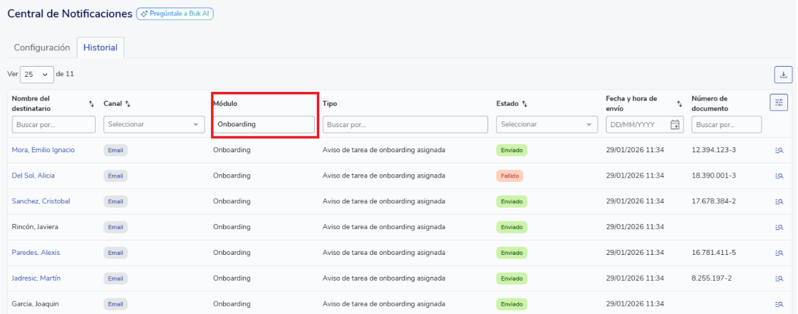Sort the Estado column
The width and height of the screenshot is (798, 314).
click(x=524, y=104)
